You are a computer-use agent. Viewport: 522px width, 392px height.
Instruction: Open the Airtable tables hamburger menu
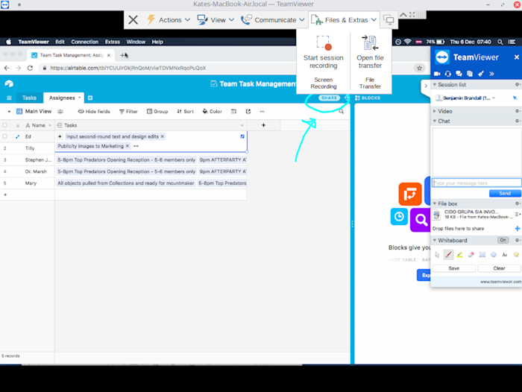(9, 98)
